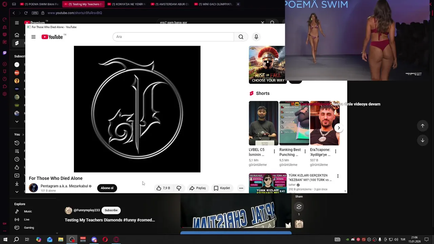434x244 pixels.
Task: Open Music in Explore section
Action: [28, 211]
